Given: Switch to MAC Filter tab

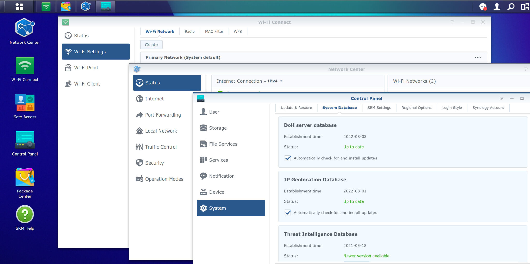Looking at the screenshot, I should pos(214,32).
